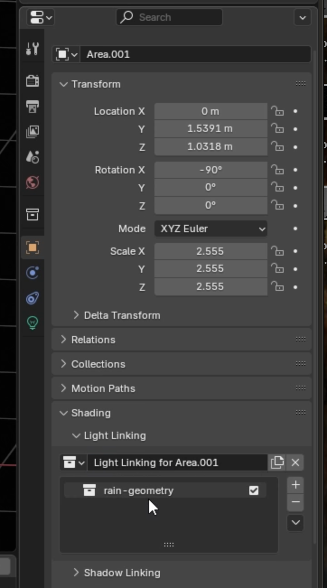Click the properties Search field
The width and height of the screenshot is (327, 588).
pyautogui.click(x=169, y=18)
